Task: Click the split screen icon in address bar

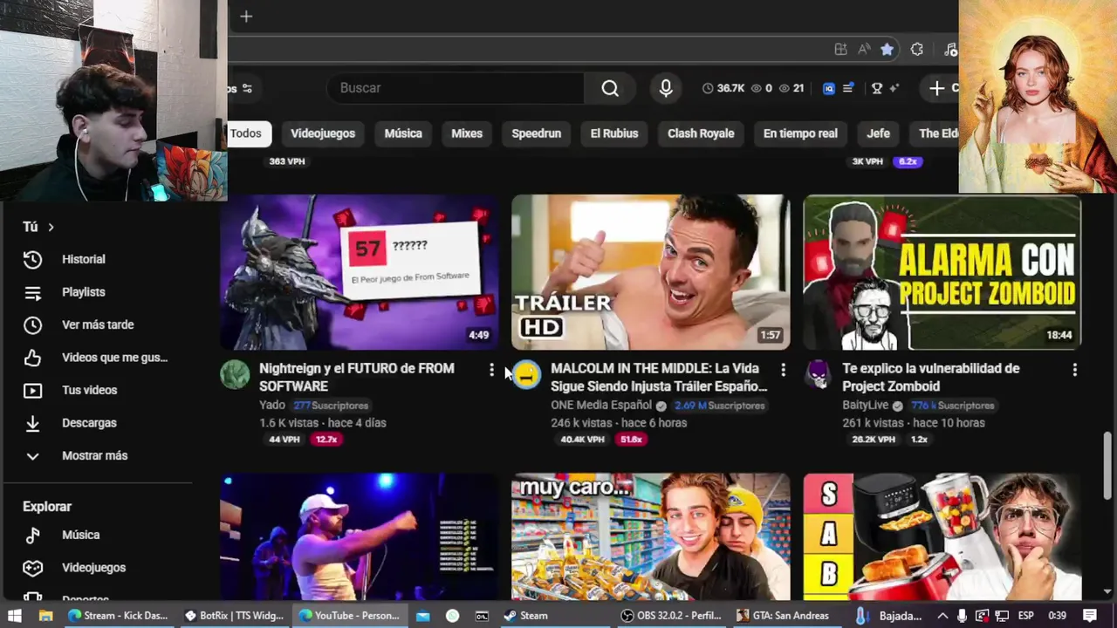Action: 840,50
